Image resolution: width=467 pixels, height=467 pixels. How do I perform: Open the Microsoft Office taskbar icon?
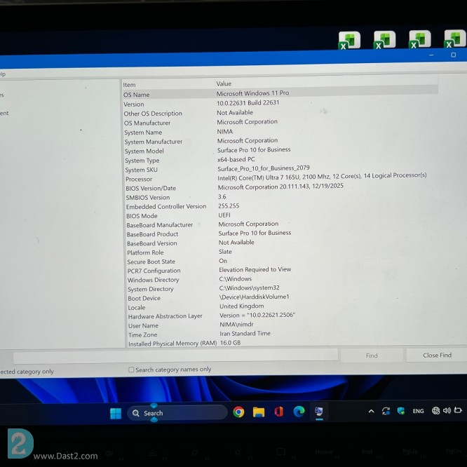pyautogui.click(x=279, y=412)
